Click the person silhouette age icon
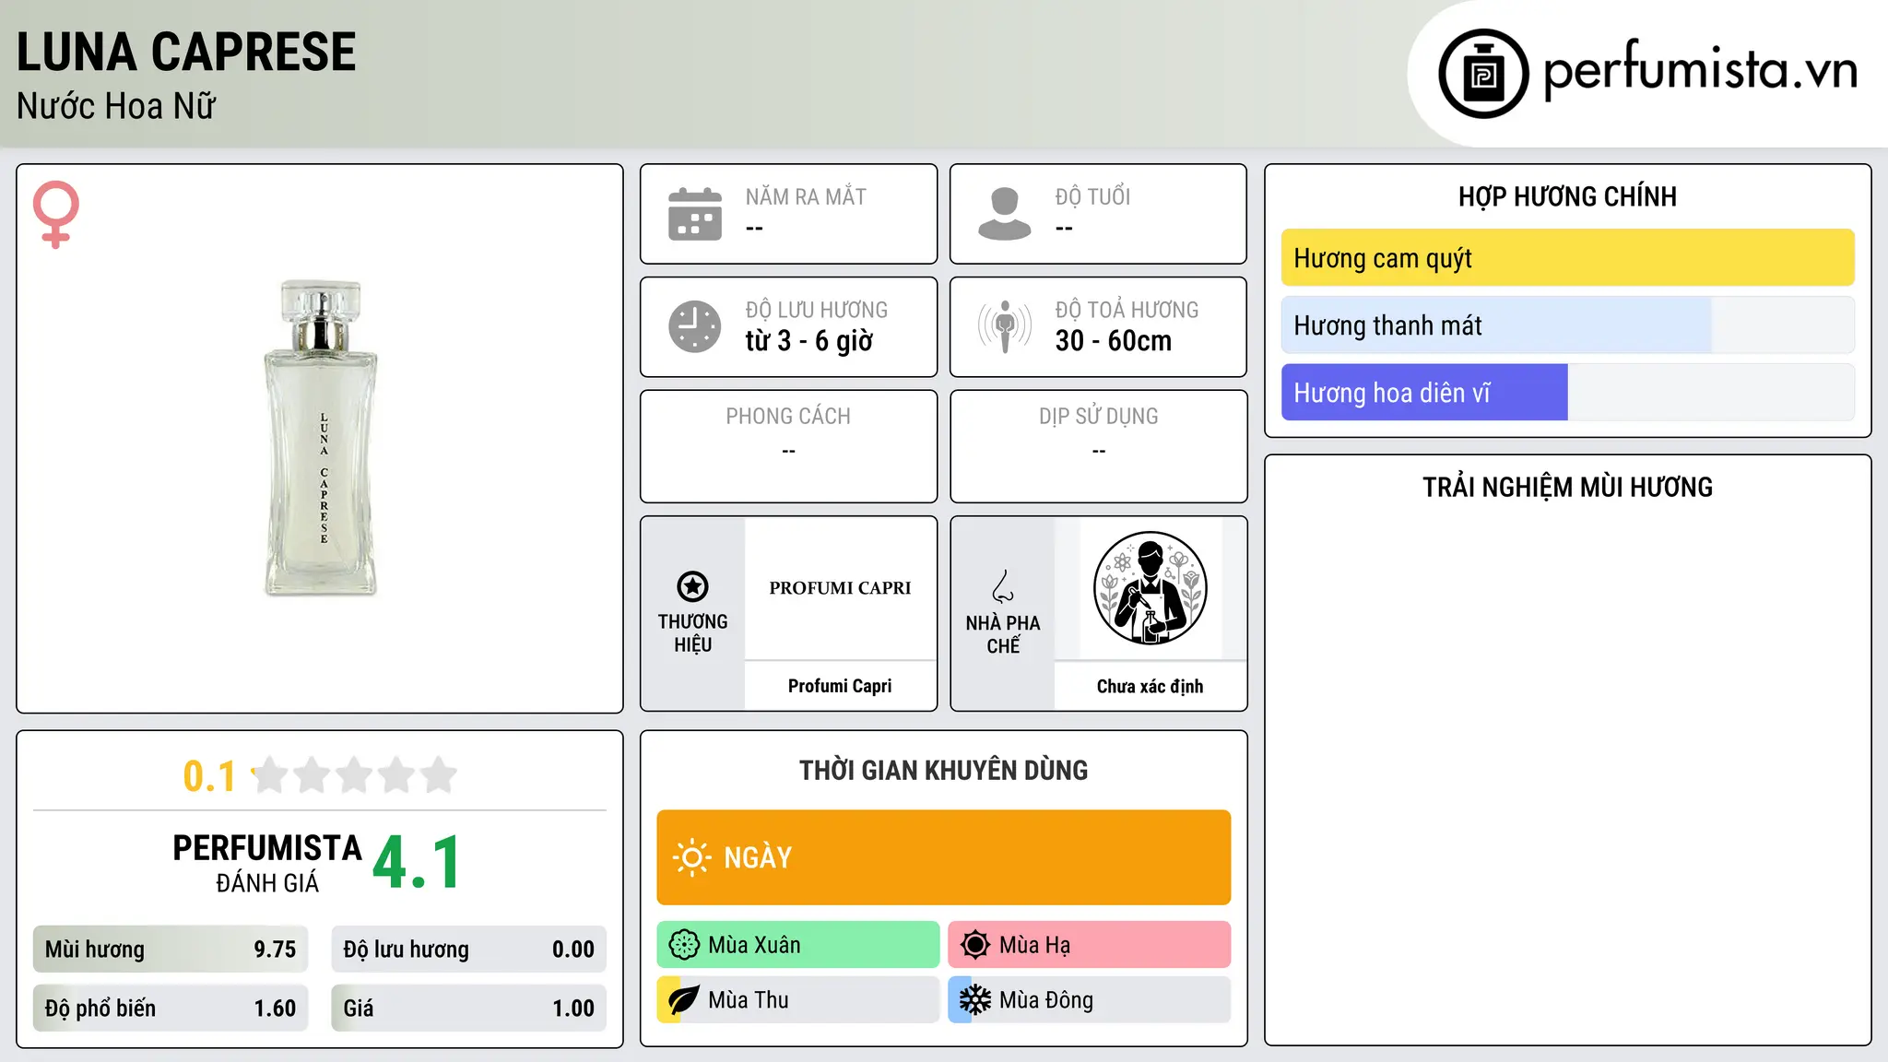 pos(1005,214)
